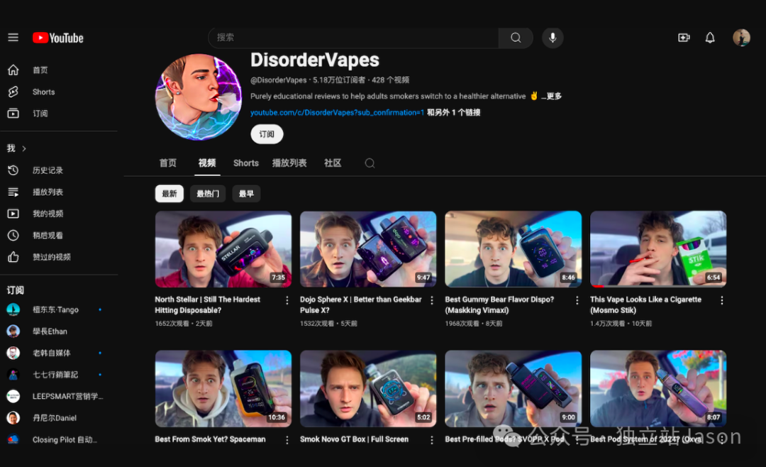Screen dimensions: 766x467
Task: Open options for Best Gummy Bear video
Action: (577, 300)
